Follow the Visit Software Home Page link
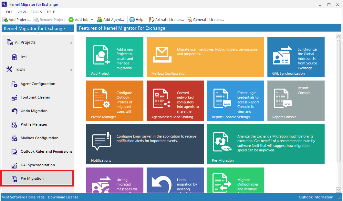Image resolution: width=343 pixels, height=201 pixels. (x=23, y=197)
